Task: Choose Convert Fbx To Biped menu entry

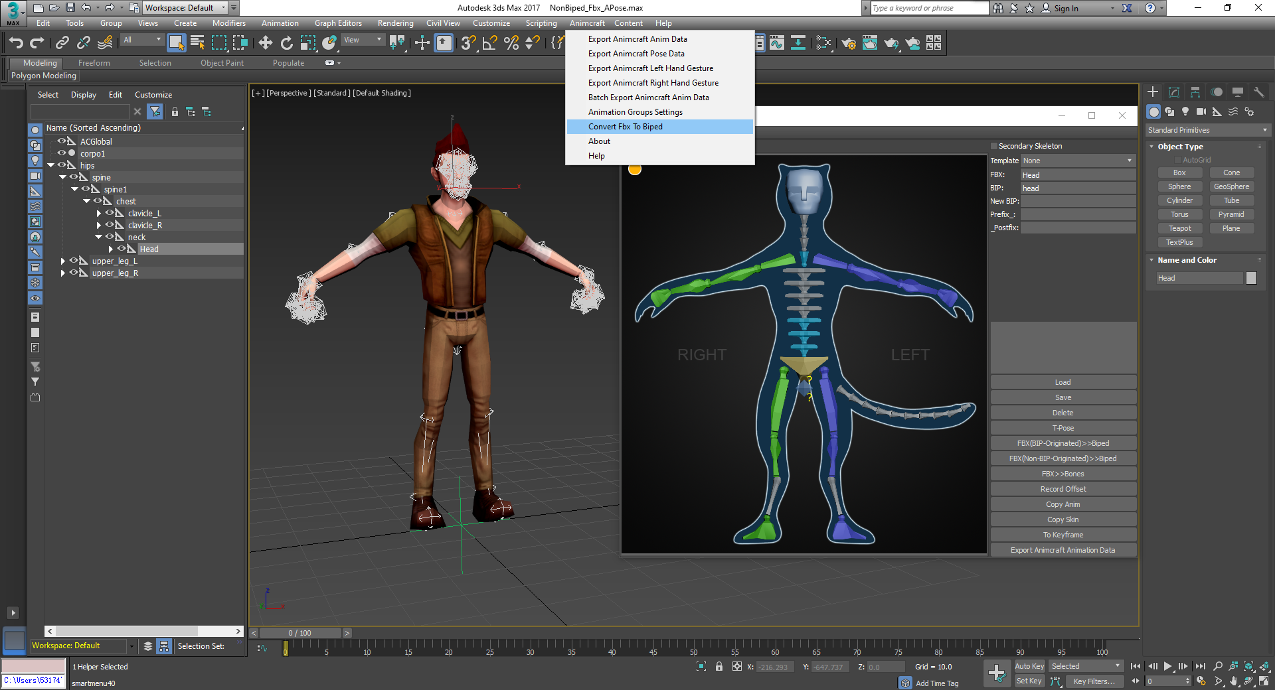Action: pos(625,127)
